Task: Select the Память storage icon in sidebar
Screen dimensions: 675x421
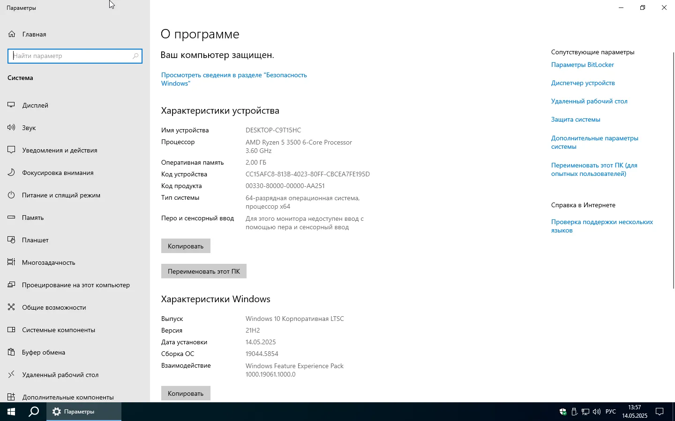Action: pyautogui.click(x=12, y=218)
